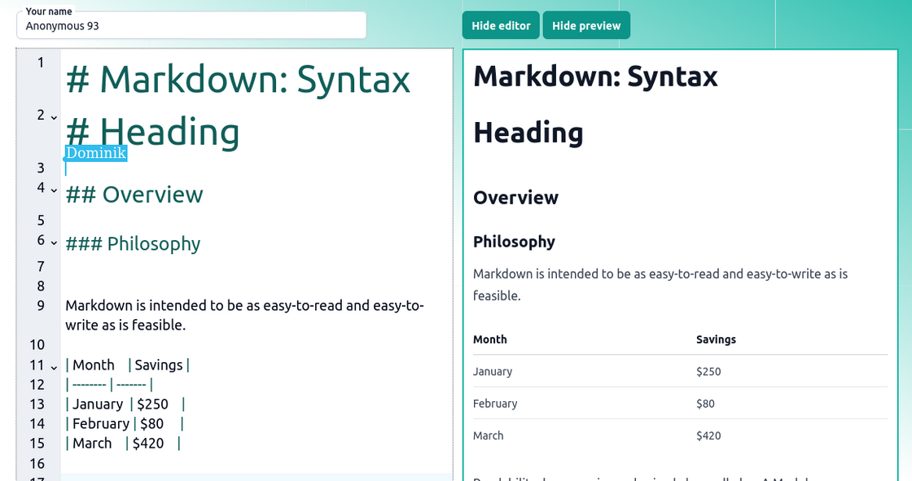Image resolution: width=912 pixels, height=481 pixels.
Task: Click the '| Month | Savings |' source line
Action: click(127, 365)
